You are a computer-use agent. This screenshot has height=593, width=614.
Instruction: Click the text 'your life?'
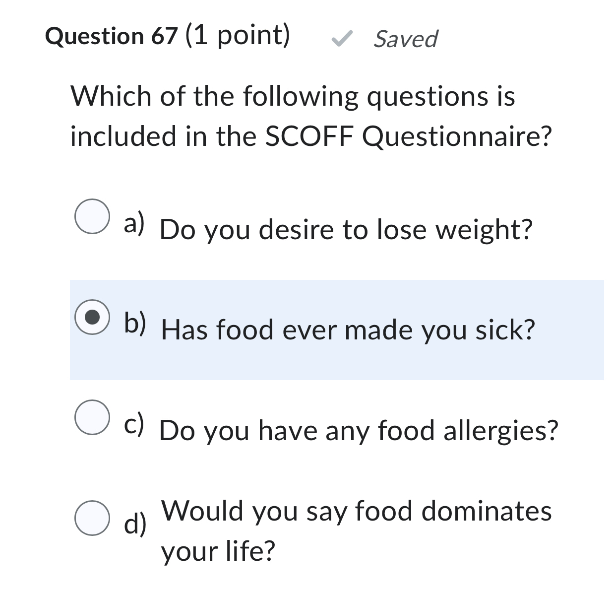pos(218,550)
